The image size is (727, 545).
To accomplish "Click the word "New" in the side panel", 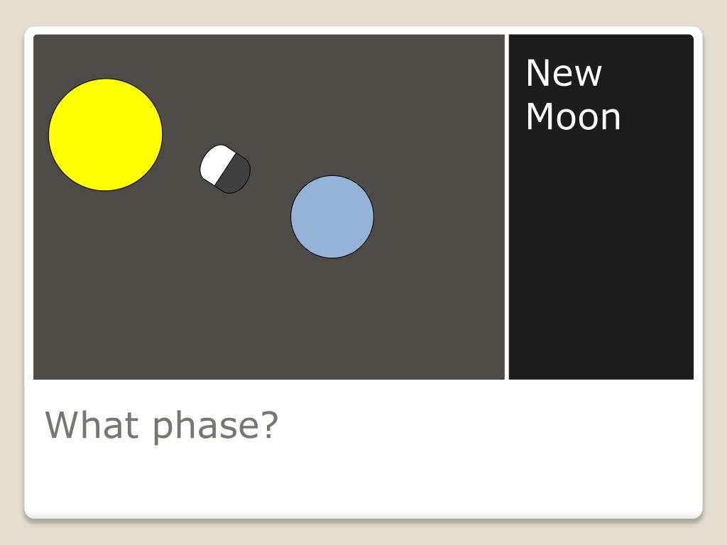I will coord(564,73).
